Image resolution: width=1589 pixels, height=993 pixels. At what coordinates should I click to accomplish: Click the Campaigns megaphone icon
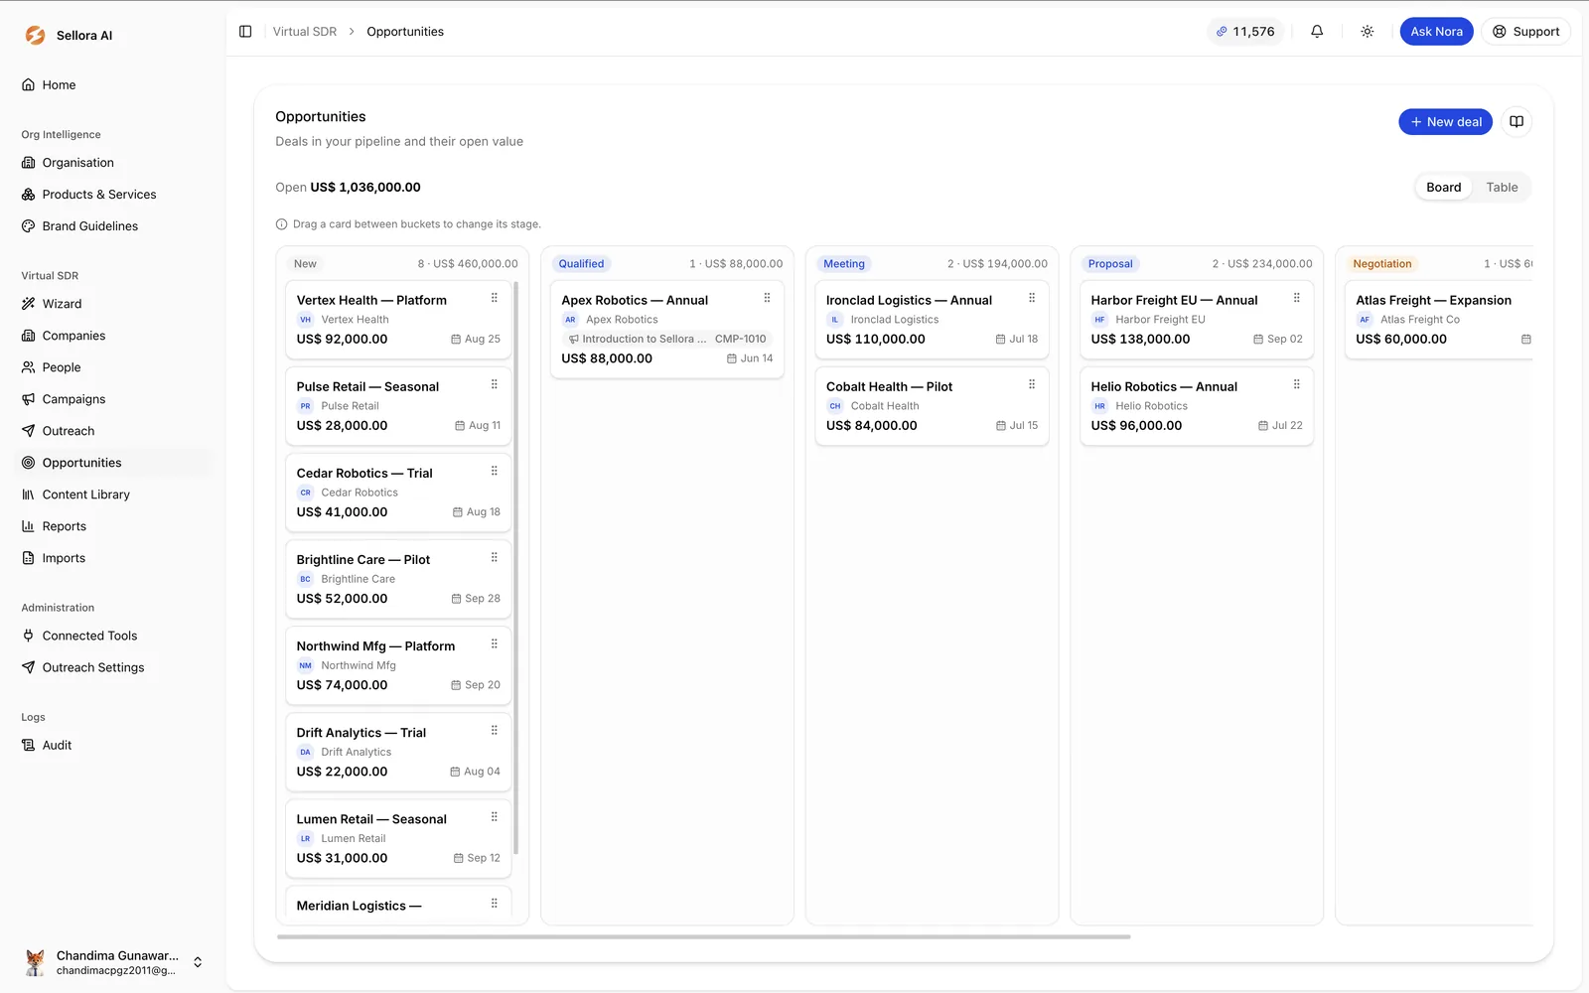click(29, 399)
